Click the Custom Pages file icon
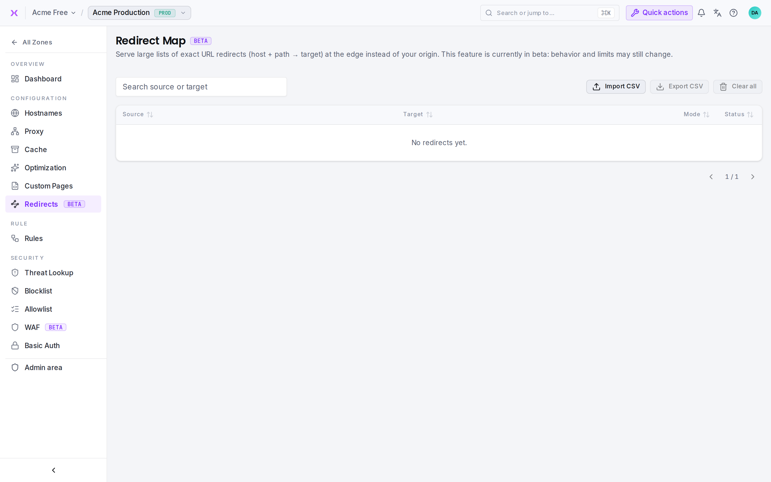 point(15,186)
